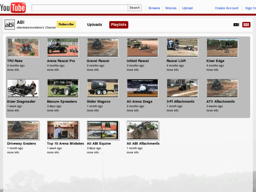Click the All Arena Drags title
Image resolution: width=256 pixels, height=192 pixels.
139,102
